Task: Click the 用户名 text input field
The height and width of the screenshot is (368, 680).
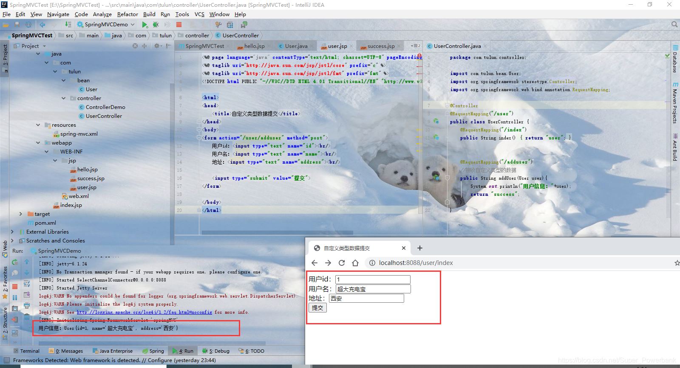Action: 373,289
